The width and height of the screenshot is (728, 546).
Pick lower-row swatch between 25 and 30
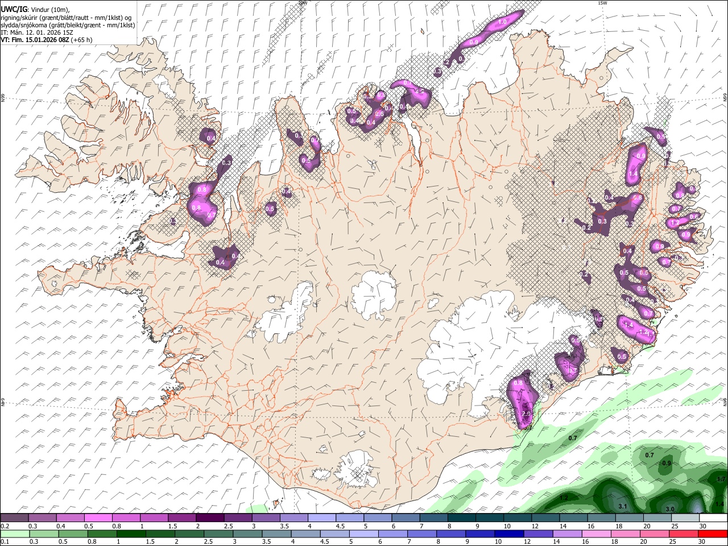pyautogui.click(x=684, y=534)
